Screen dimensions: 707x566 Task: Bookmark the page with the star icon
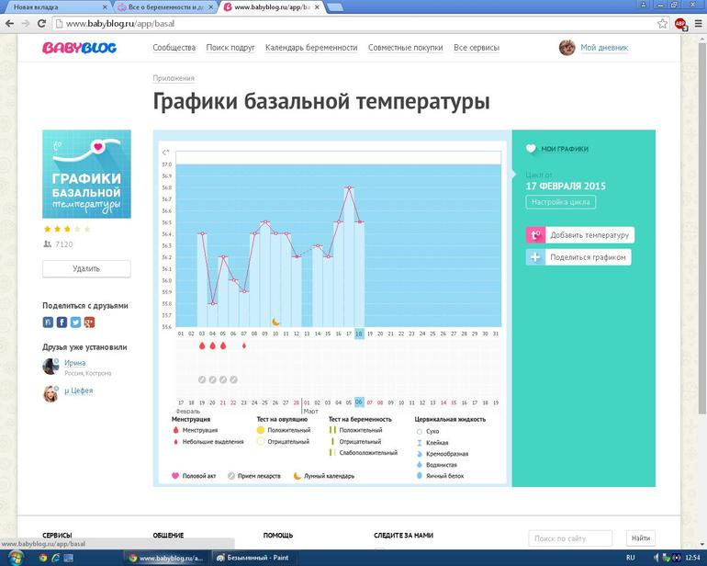(662, 23)
